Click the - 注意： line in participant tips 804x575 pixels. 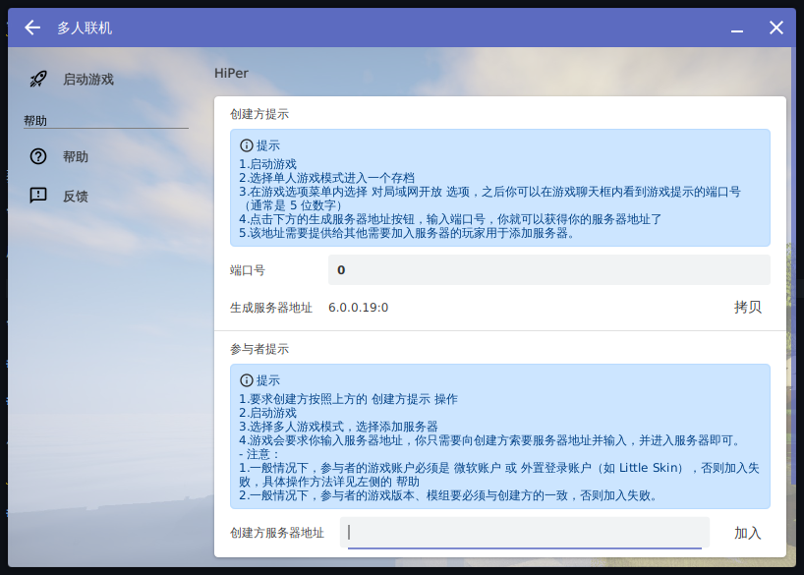(259, 454)
